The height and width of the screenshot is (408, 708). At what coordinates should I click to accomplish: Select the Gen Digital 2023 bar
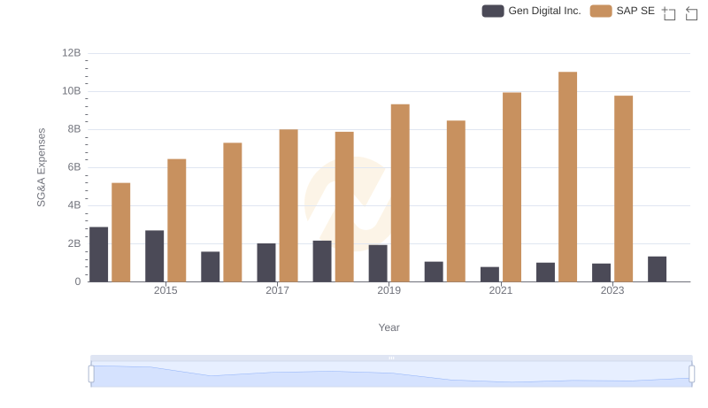pos(602,273)
